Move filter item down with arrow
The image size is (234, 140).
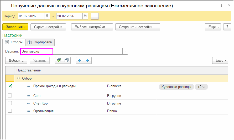[x=87, y=60]
